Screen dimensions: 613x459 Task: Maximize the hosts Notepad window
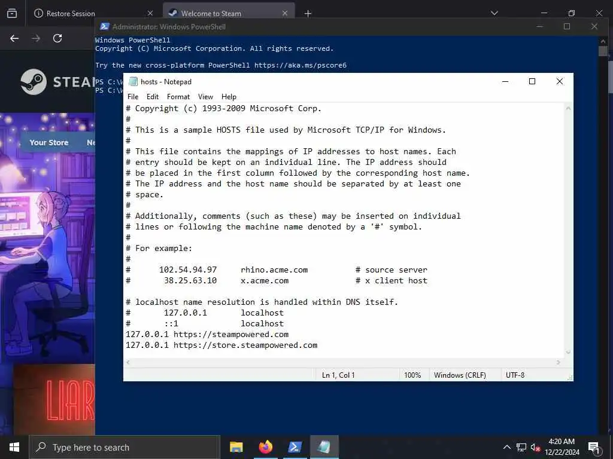(x=532, y=81)
